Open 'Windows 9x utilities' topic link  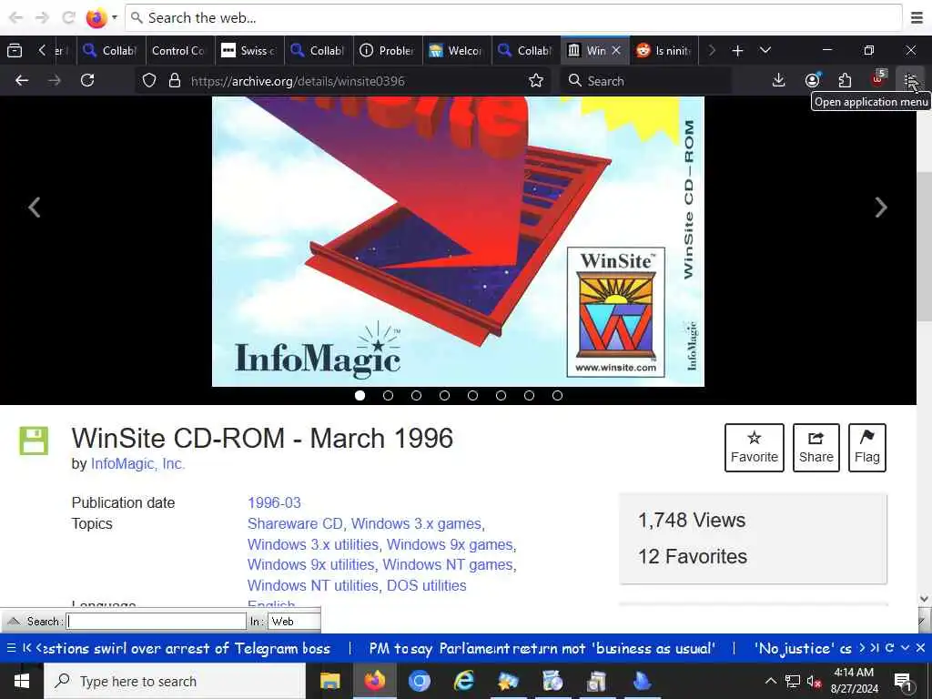[x=311, y=564]
